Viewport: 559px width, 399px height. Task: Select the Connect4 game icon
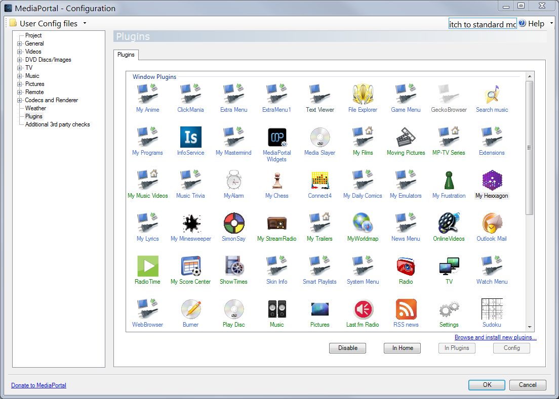tap(320, 180)
